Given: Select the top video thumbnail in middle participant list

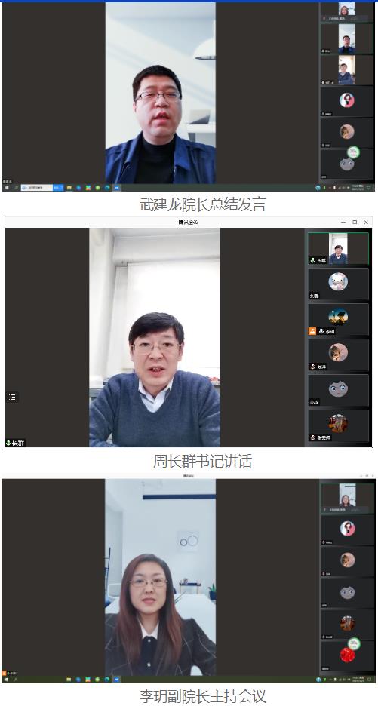Looking at the screenshot, I should 338,249.
